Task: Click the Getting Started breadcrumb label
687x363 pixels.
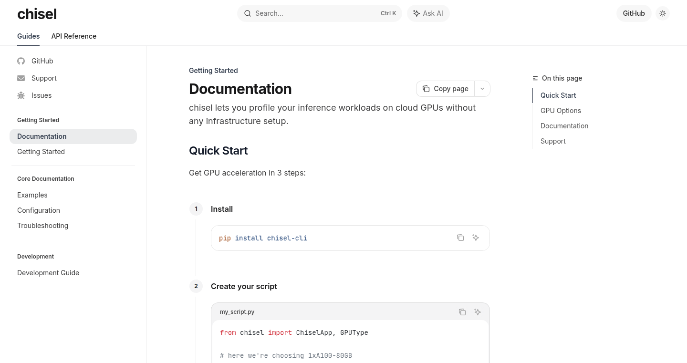Action: [x=213, y=71]
